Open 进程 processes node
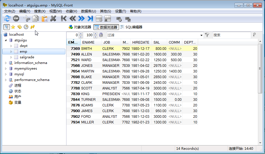This screenshot has height=154, width=265. click(18, 85)
